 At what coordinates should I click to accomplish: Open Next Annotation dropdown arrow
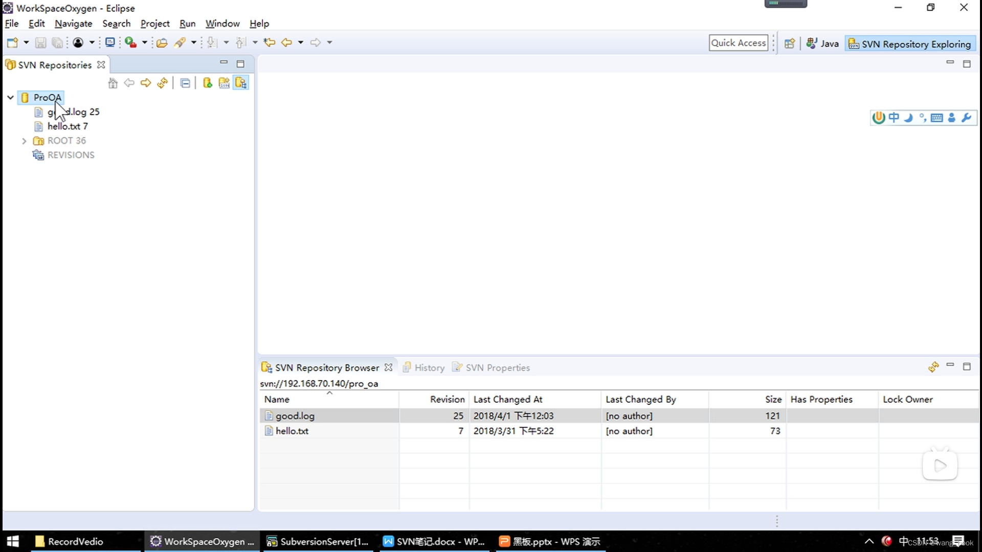[x=226, y=42]
